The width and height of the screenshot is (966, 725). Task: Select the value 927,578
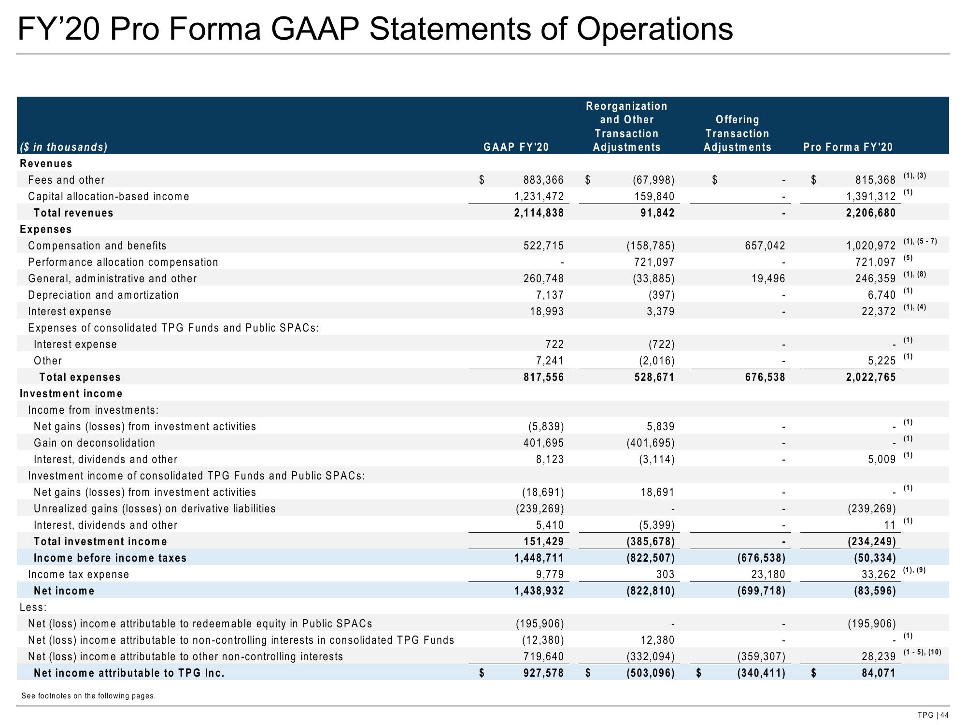[543, 673]
